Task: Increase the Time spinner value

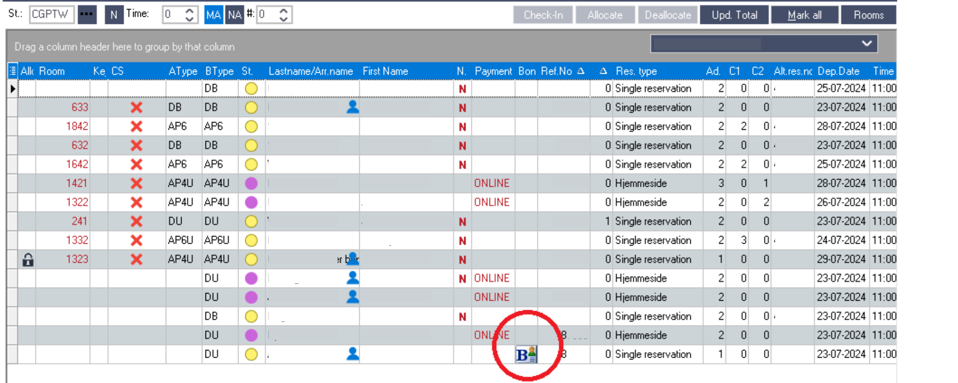Action: tap(189, 11)
